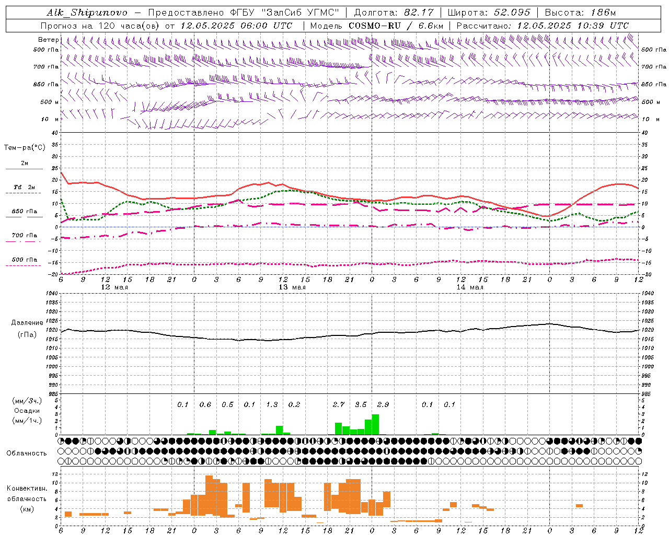Screen dimensions: 669x535
Task: Click the '0.6' precipitation value
Action: 205,405
